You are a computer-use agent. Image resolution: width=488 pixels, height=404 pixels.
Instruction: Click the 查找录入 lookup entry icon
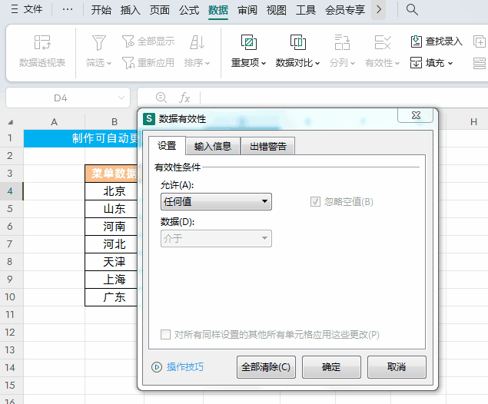click(416, 41)
